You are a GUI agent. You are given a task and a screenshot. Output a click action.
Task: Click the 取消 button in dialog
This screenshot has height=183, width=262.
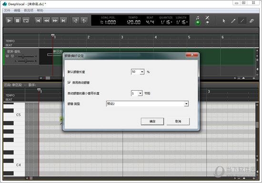(178, 121)
